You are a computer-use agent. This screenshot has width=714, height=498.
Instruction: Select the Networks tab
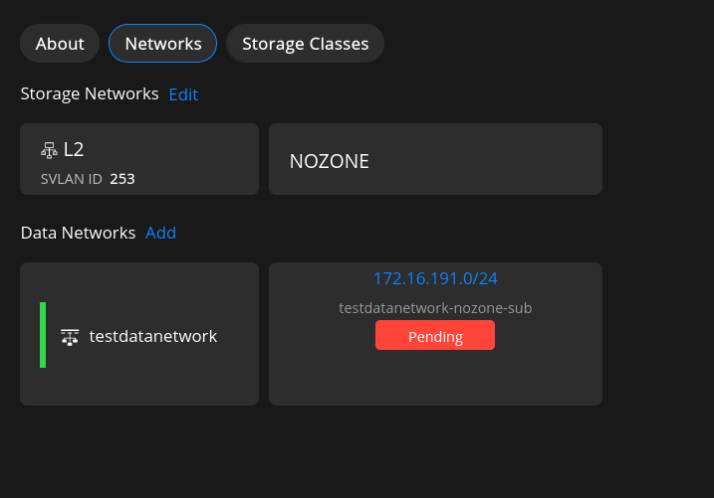click(163, 44)
